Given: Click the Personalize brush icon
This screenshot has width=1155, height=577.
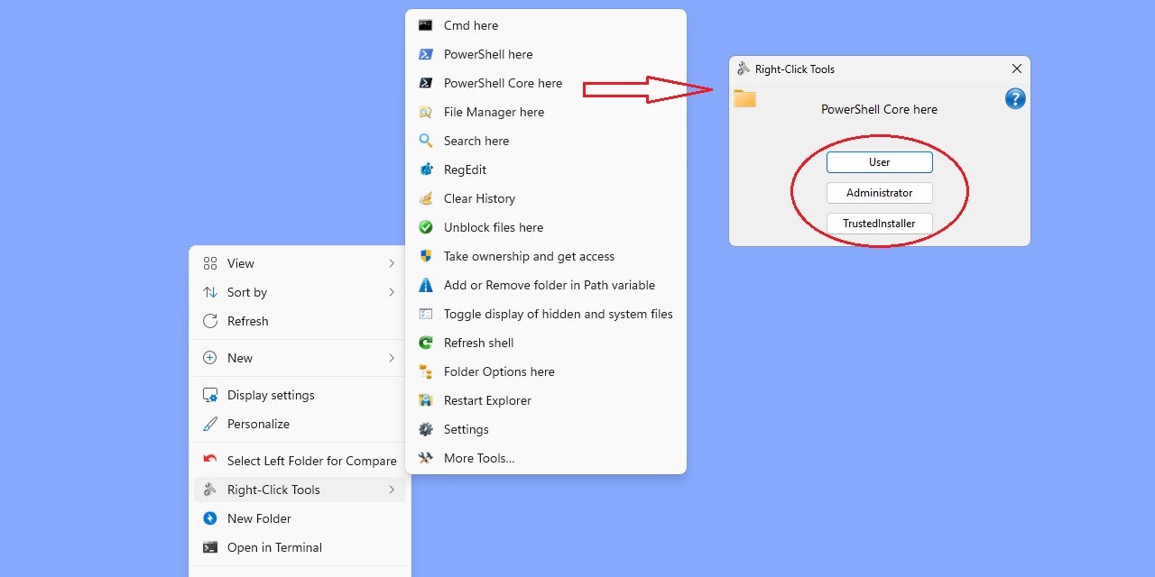Looking at the screenshot, I should pyautogui.click(x=210, y=424).
